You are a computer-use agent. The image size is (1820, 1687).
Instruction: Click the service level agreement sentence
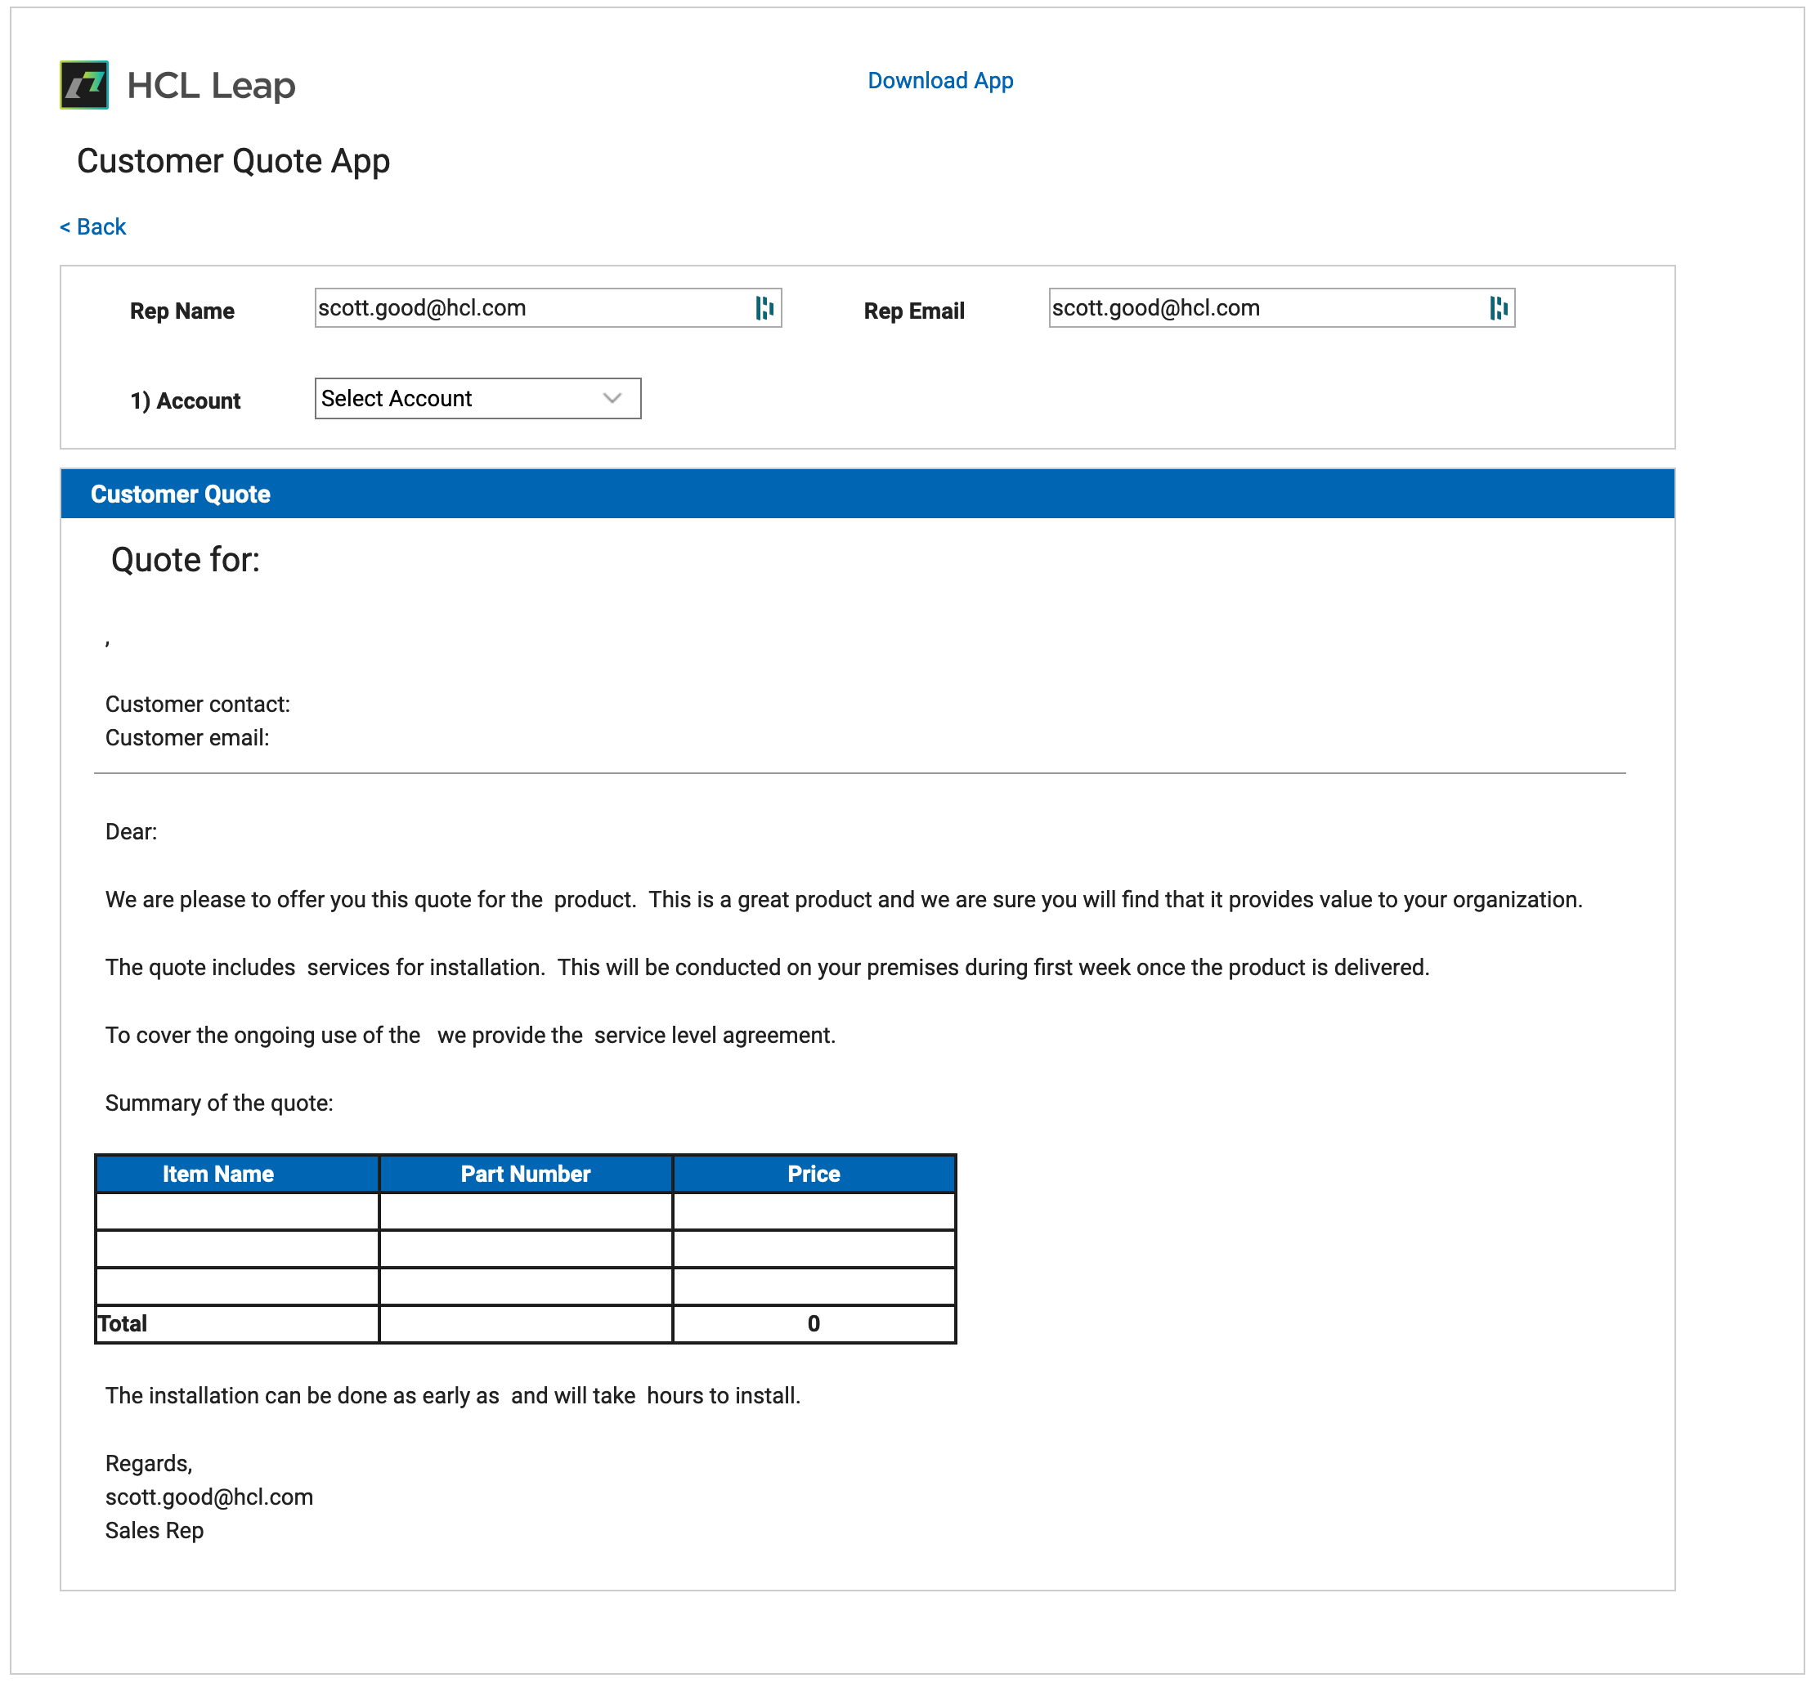470,1036
